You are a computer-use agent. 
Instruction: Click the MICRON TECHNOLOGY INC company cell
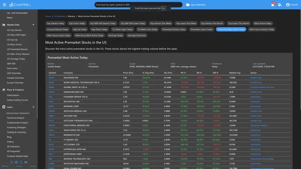(x=77, y=159)
